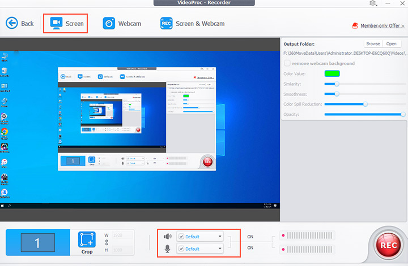Enable remove webcam background checkbox
408x266 pixels.
tap(287, 63)
